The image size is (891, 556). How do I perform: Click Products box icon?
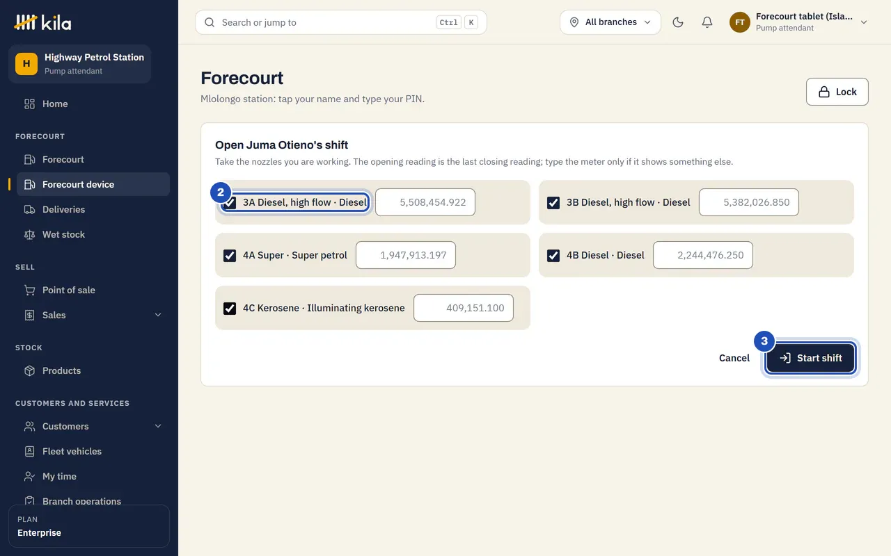pyautogui.click(x=29, y=370)
